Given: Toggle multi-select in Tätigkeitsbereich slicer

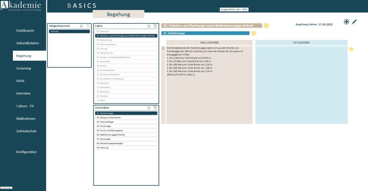Looking at the screenshot, I should tap(82, 26).
